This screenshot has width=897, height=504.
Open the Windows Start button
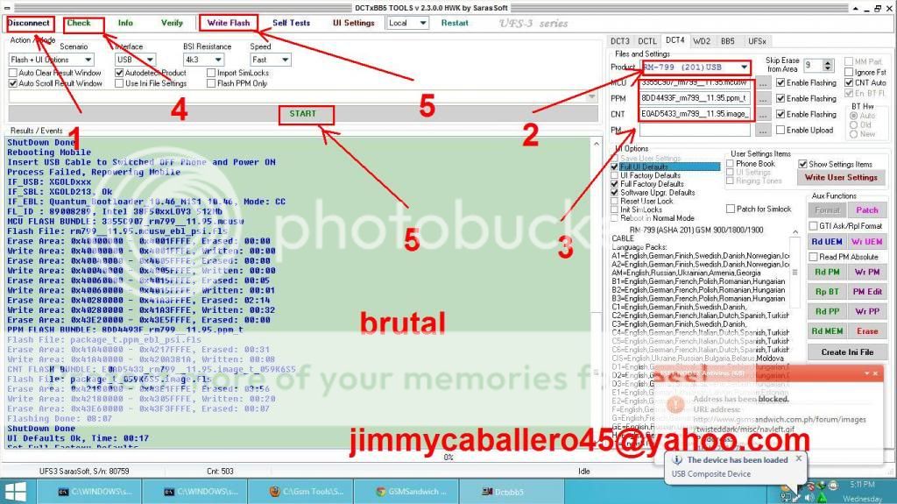click(16, 492)
